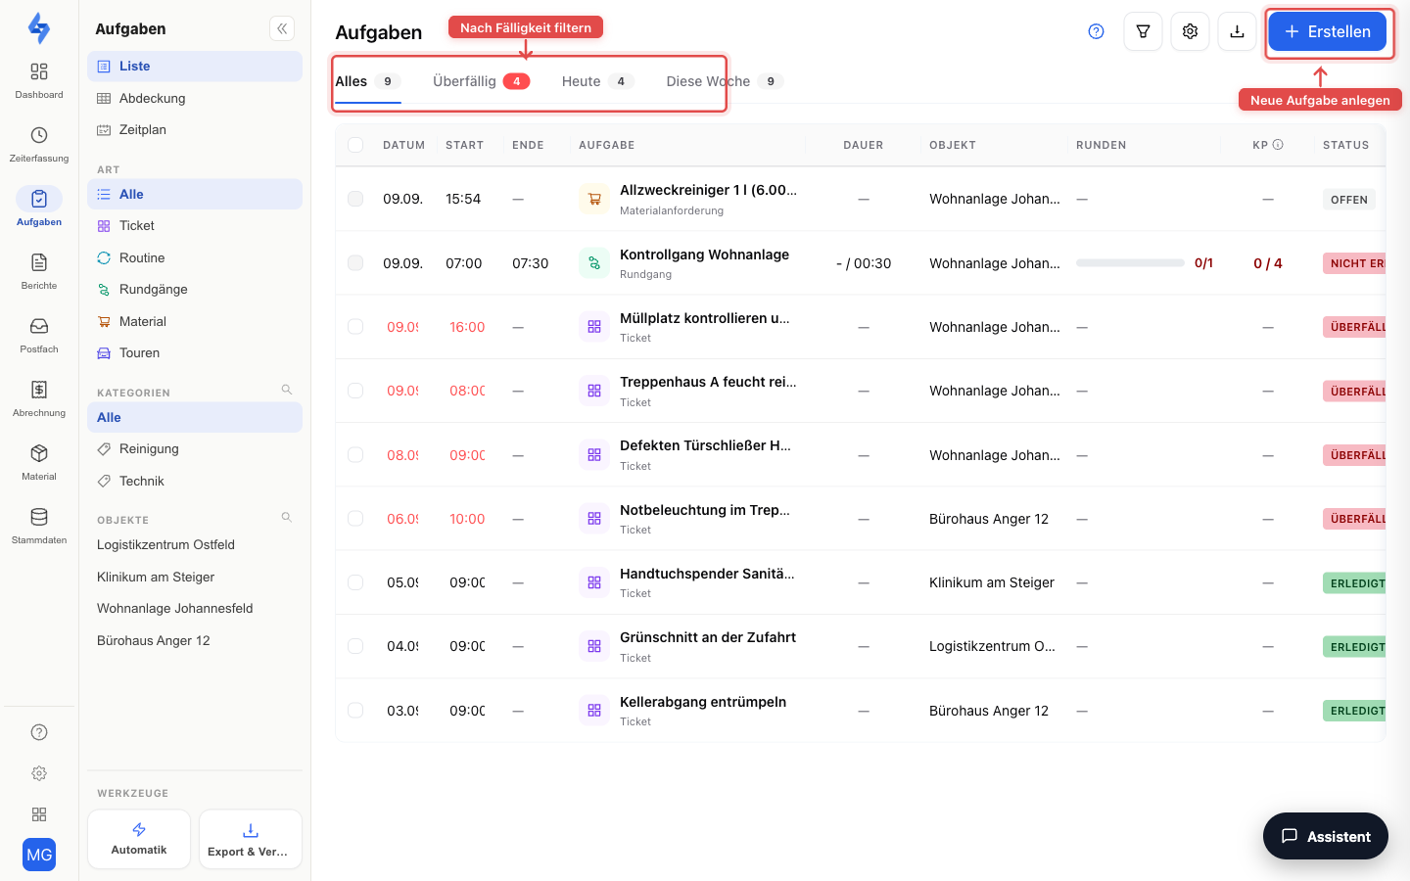Tick the Kellerabgang entrümpeln row checkbox
Image resolution: width=1410 pixels, height=881 pixels.
tap(355, 711)
